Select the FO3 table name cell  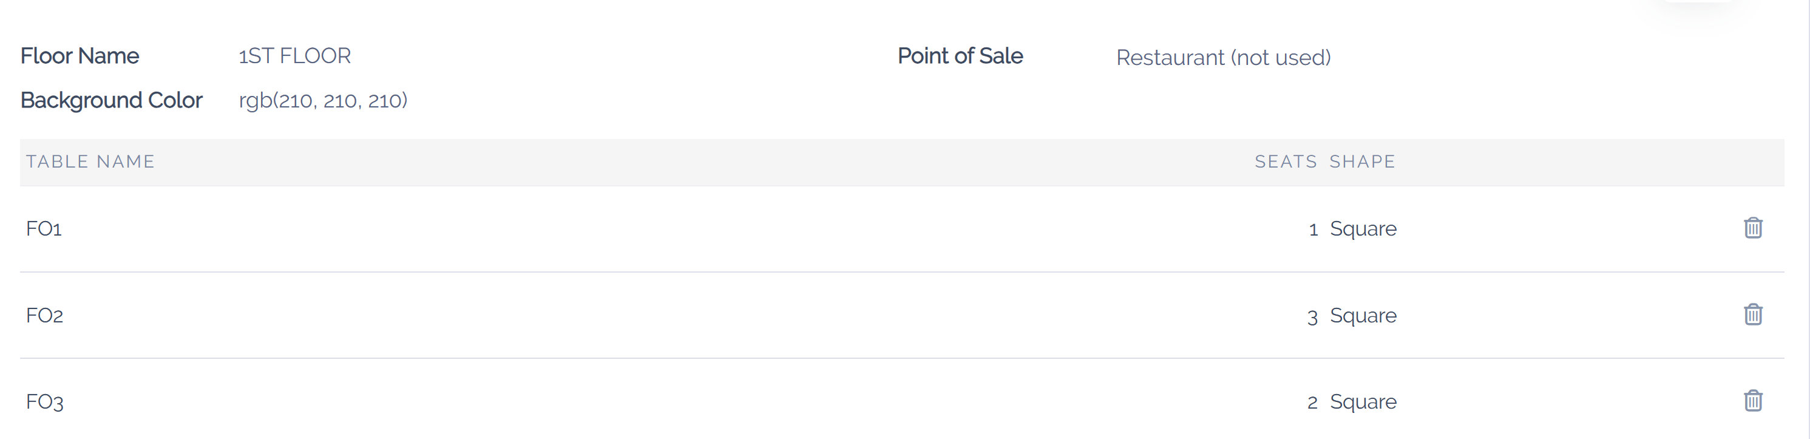45,402
